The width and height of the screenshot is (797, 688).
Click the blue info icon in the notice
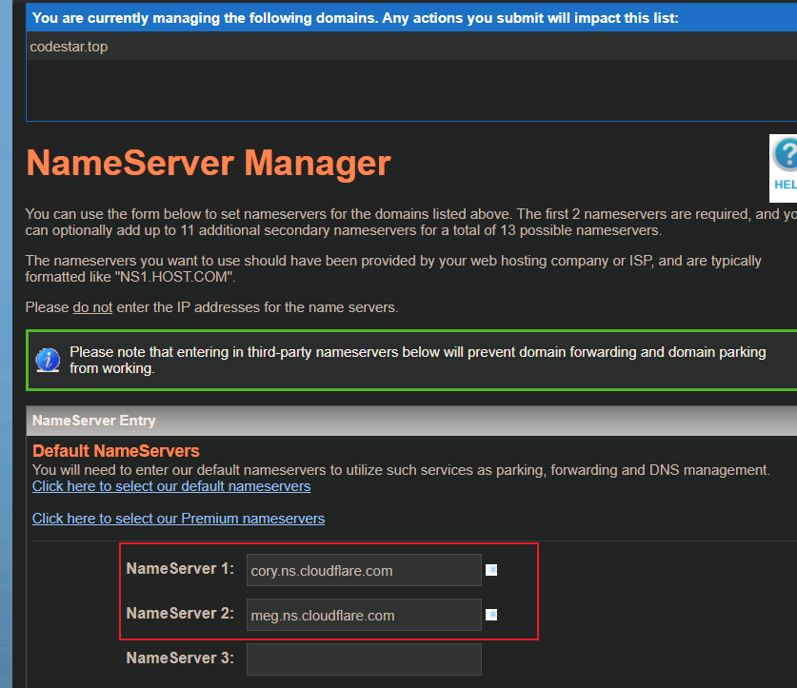point(48,361)
